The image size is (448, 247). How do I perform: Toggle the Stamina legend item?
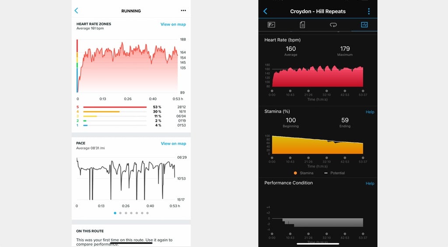click(x=304, y=173)
